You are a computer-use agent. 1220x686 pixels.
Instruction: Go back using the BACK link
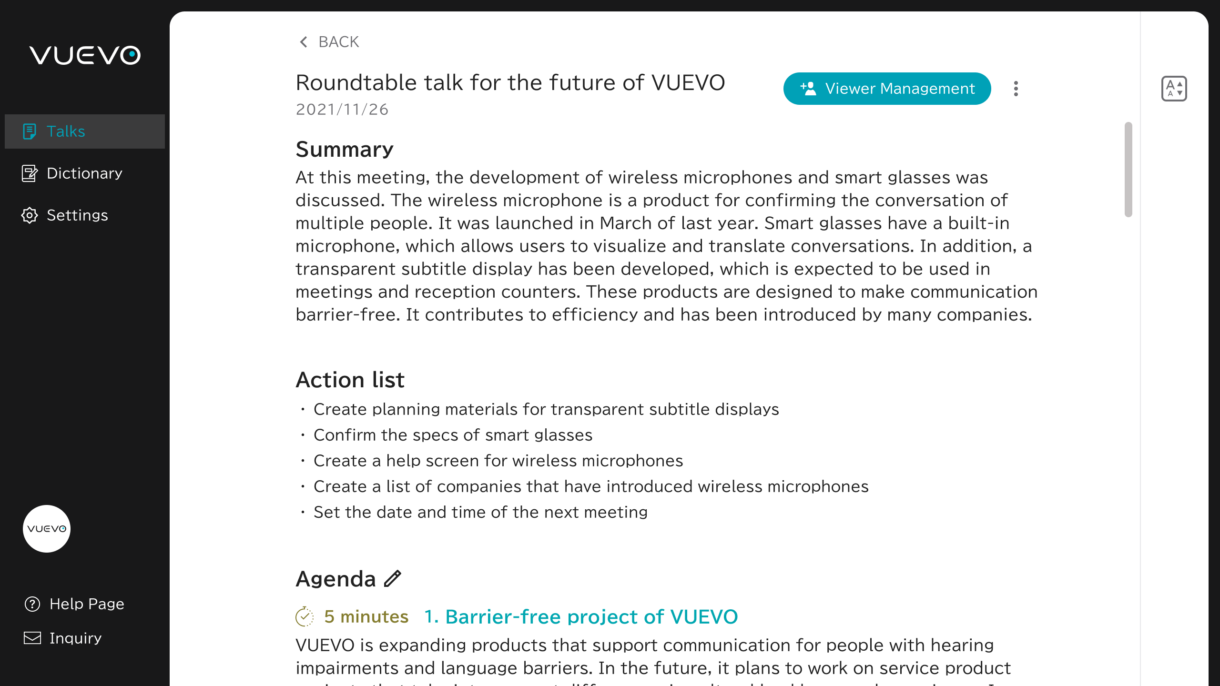click(338, 42)
